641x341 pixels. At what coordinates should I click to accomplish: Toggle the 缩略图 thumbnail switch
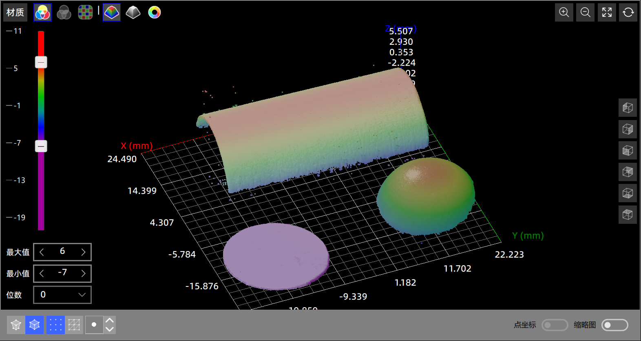[x=614, y=325]
